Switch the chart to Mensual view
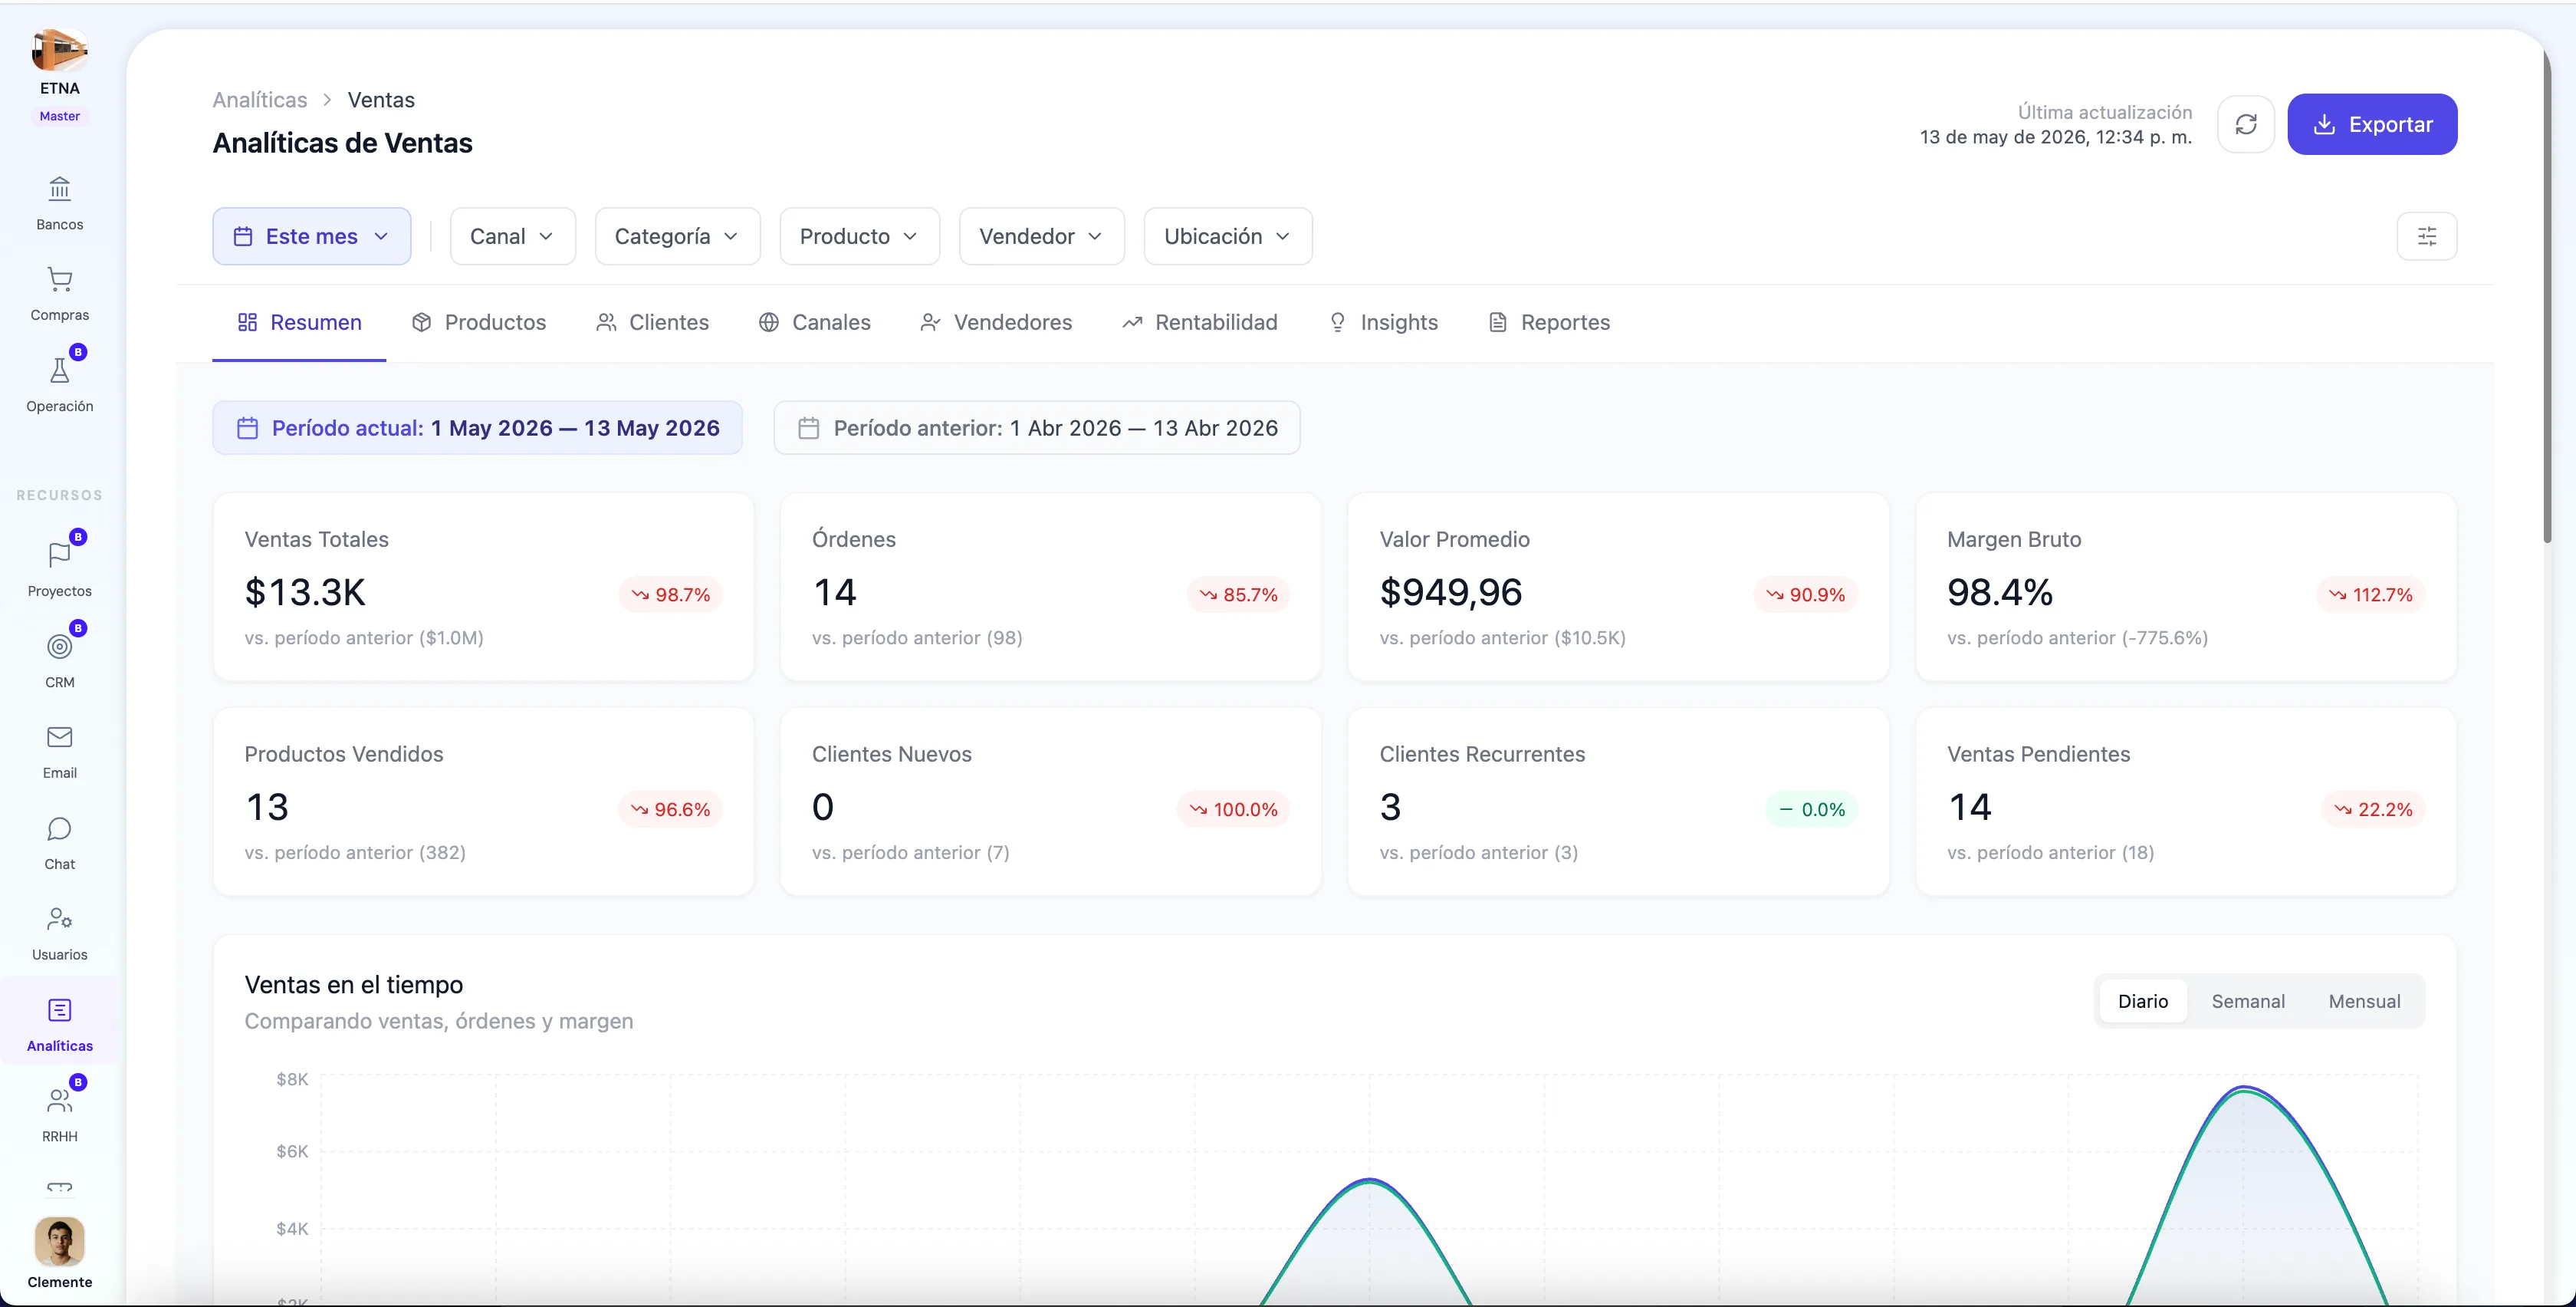 tap(2364, 1002)
